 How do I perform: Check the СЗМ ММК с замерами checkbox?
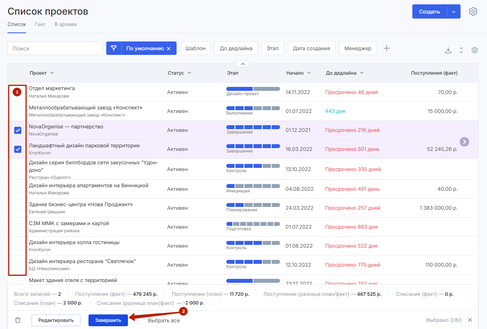pyautogui.click(x=18, y=227)
